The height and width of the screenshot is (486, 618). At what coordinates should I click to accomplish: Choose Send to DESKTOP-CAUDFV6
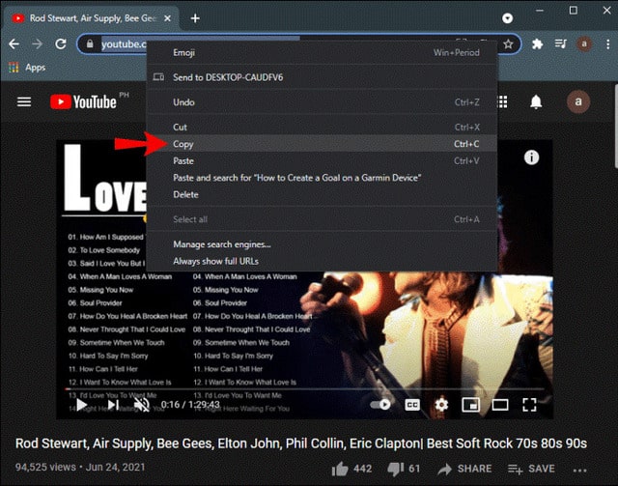[x=322, y=77]
